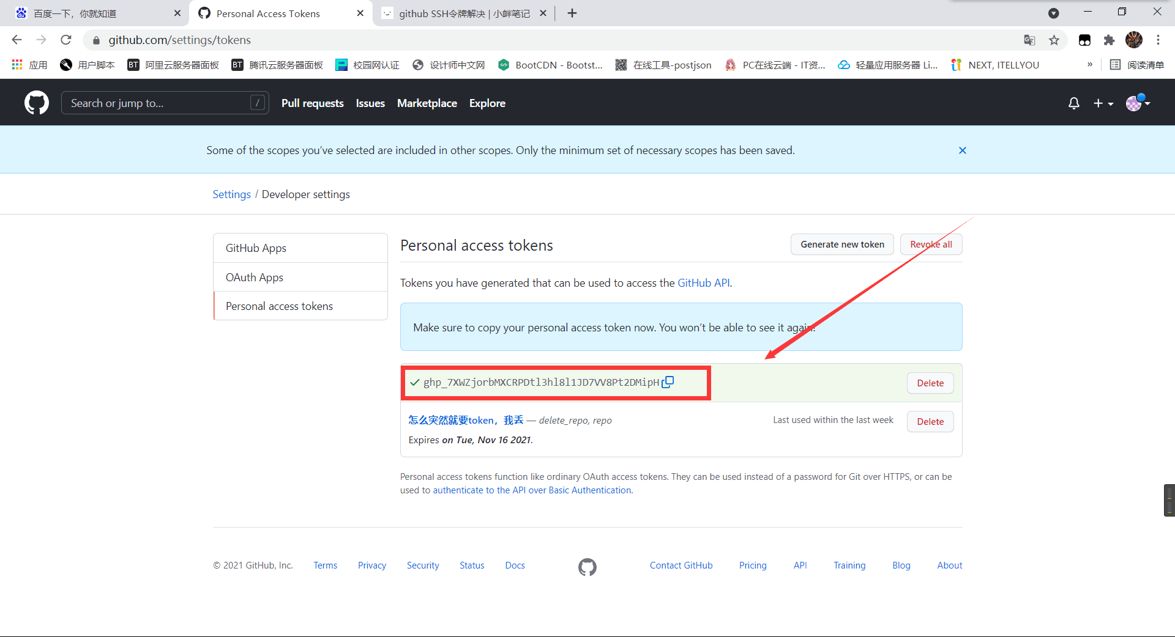Delete the 怎么突然就要token token

[930, 422]
